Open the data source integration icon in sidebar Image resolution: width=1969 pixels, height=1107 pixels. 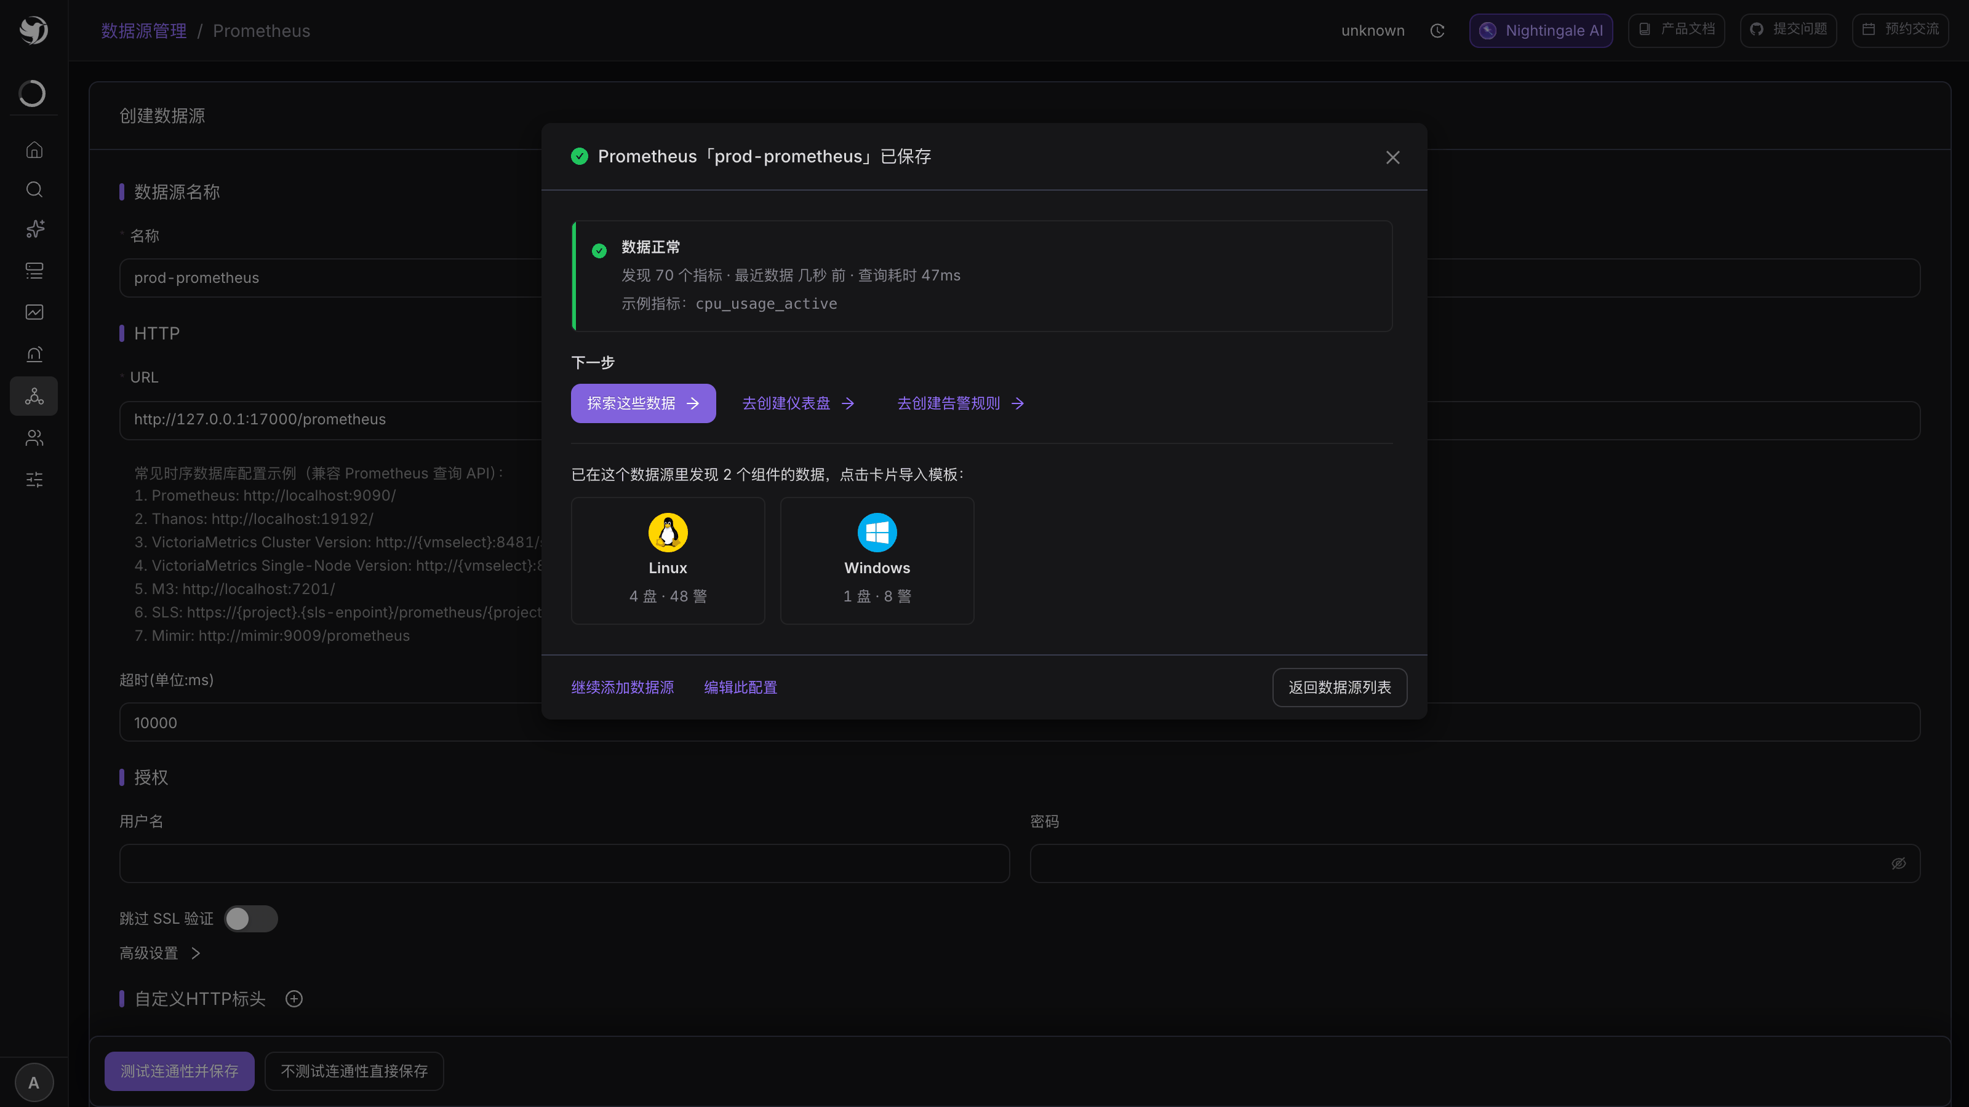pyautogui.click(x=34, y=395)
